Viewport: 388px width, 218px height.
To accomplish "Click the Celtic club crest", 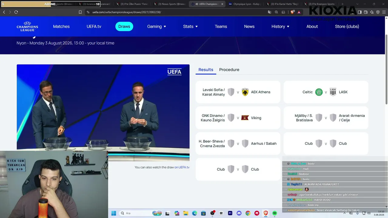I will point(319,92).
